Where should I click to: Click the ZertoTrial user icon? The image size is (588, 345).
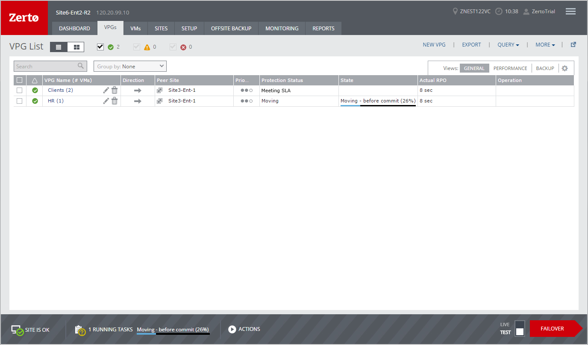(x=526, y=12)
